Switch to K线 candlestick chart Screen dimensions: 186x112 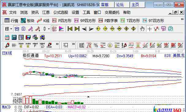[43, 21]
